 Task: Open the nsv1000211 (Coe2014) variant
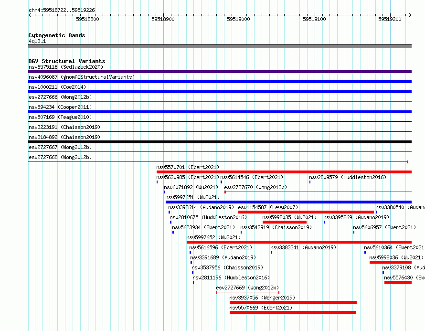click(57, 87)
